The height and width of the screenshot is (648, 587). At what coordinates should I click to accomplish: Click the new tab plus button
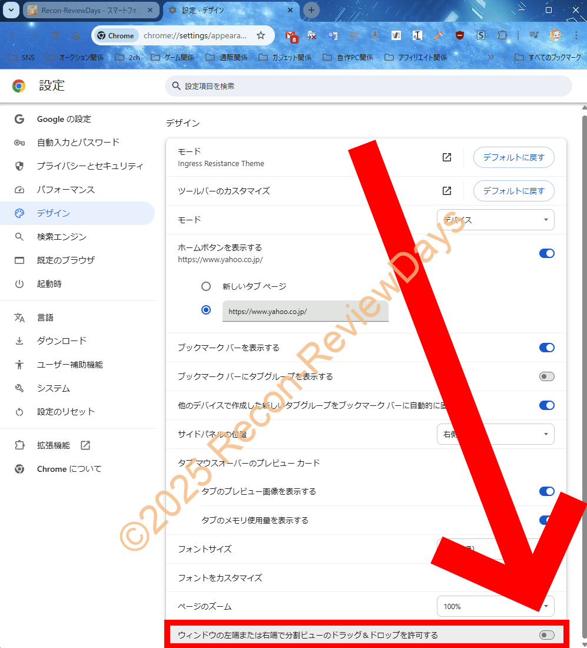311,10
